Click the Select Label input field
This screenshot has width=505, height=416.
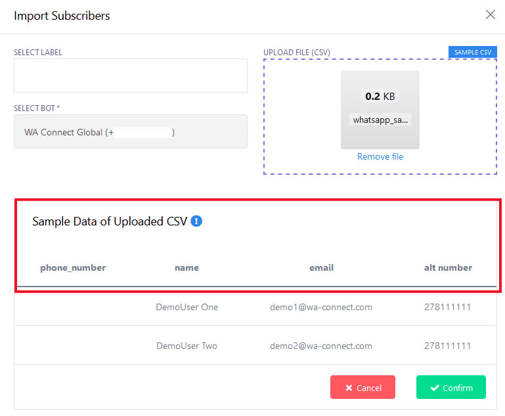point(131,76)
